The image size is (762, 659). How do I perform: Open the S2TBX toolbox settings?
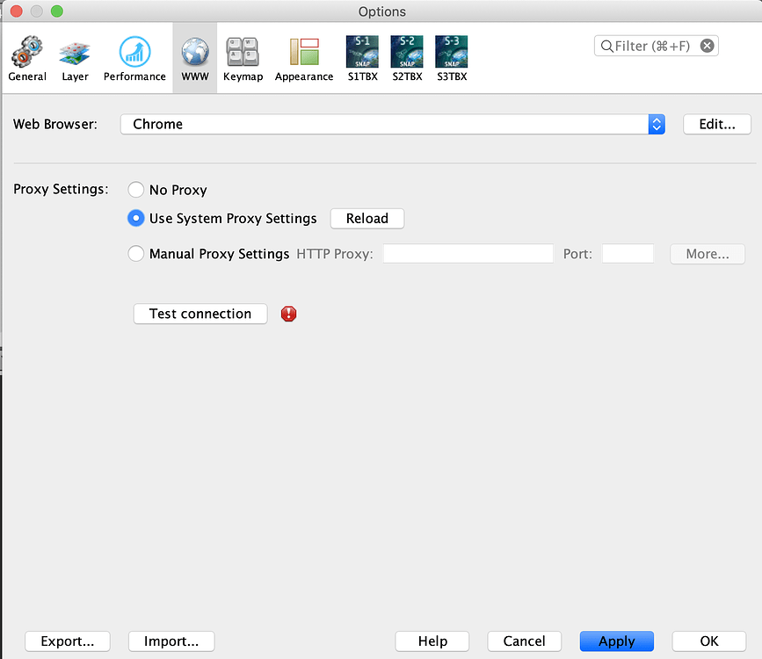point(407,59)
